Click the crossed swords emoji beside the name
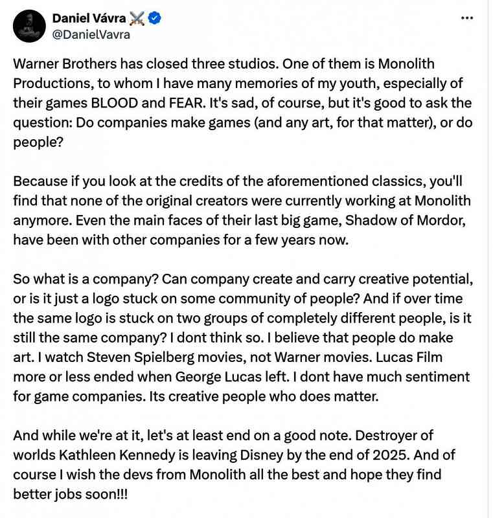This screenshot has height=518, width=493. [136, 19]
